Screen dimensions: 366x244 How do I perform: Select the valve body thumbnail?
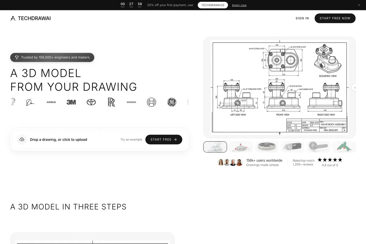tap(215, 147)
